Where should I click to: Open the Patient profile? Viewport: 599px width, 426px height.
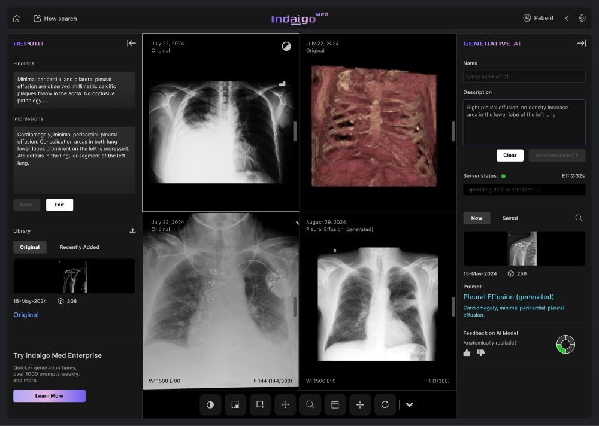[x=539, y=18]
